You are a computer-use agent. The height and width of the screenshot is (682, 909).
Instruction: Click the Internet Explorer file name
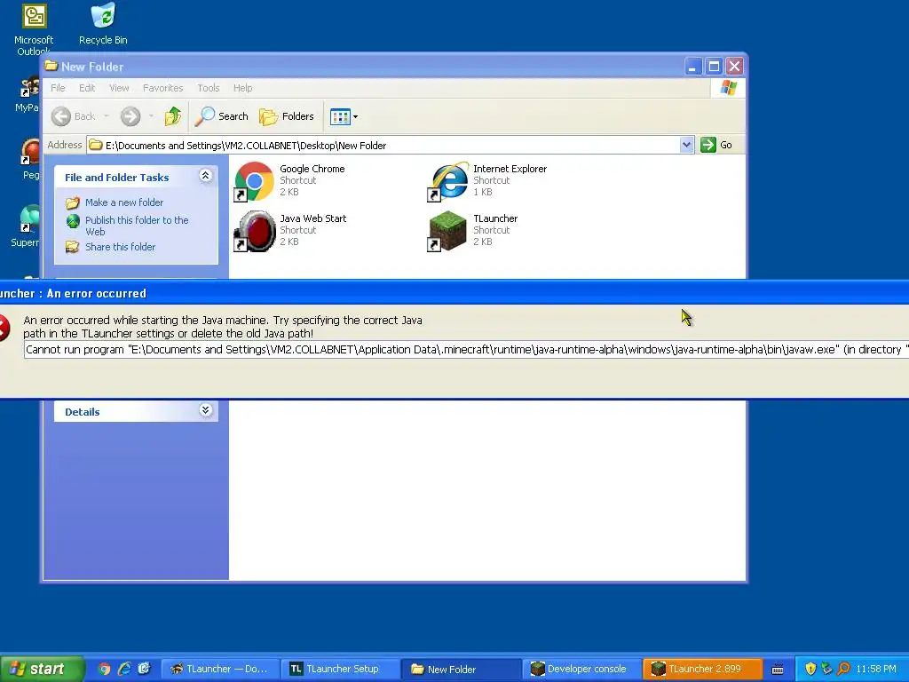tap(510, 169)
